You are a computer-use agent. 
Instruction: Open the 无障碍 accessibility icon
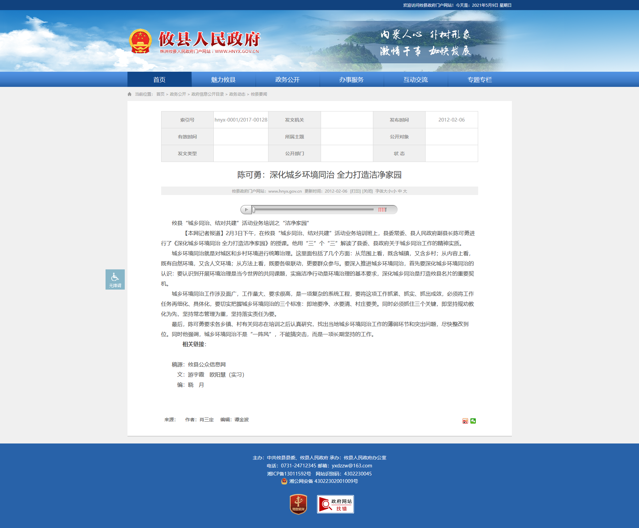115,279
